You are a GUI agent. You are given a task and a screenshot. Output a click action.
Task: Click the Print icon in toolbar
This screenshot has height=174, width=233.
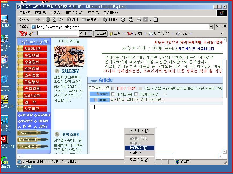pos(139,20)
